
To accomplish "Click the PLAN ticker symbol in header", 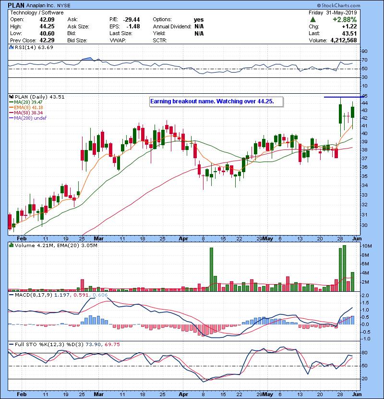I will click(16, 5).
